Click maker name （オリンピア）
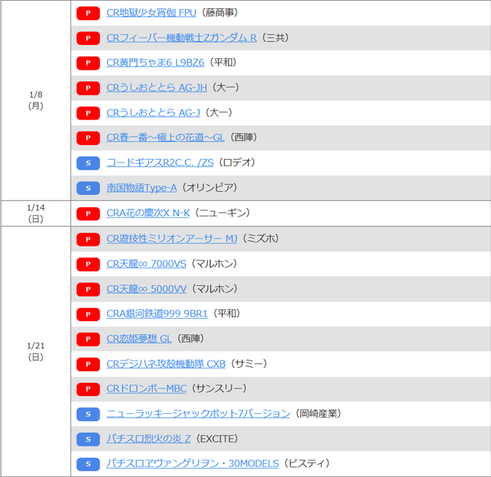 [x=209, y=188]
